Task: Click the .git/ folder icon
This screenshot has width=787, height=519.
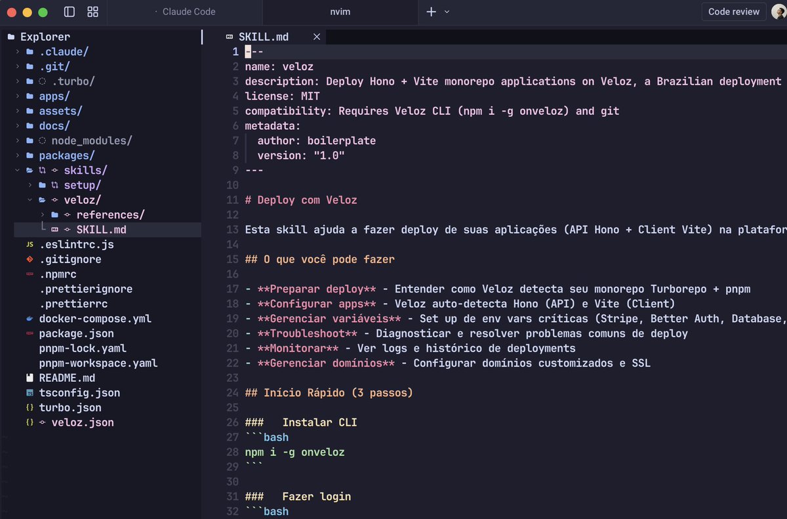Action: (x=30, y=66)
